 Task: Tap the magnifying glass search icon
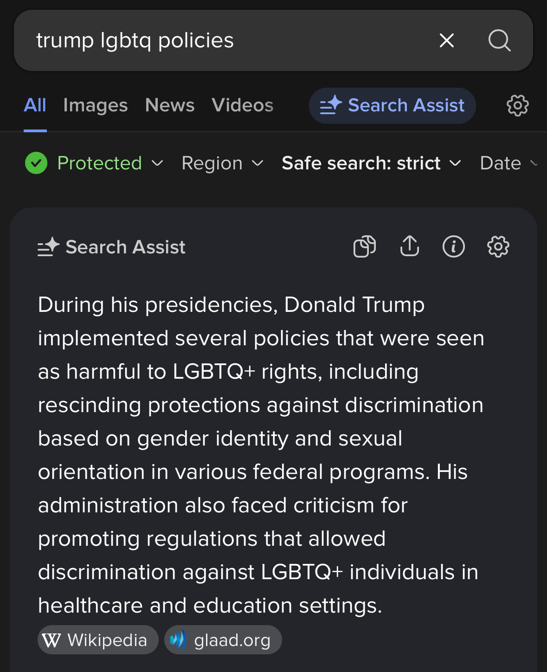coord(500,40)
